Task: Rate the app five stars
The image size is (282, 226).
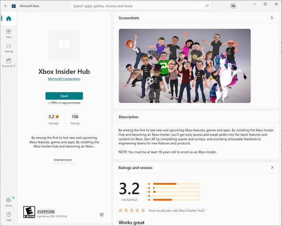Action: tap(142, 211)
